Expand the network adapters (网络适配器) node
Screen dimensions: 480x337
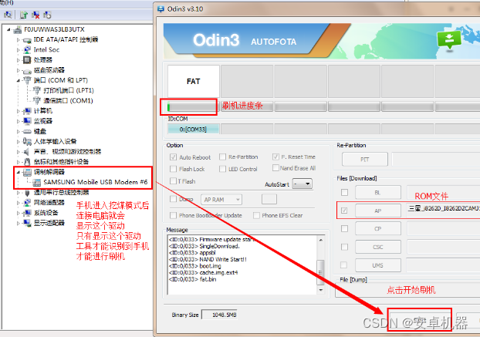[18, 203]
